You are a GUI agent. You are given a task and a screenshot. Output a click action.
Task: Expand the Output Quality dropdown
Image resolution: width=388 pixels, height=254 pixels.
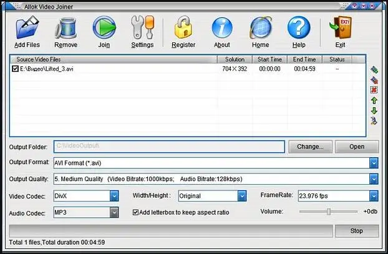click(374, 179)
